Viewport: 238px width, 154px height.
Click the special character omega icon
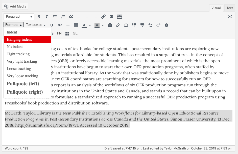point(126,25)
